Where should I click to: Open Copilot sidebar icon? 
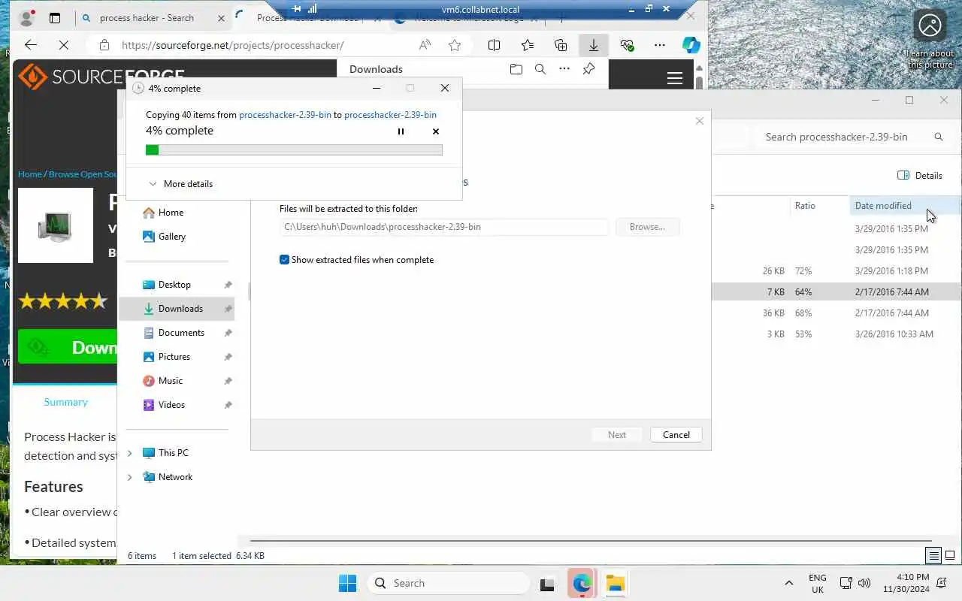[x=691, y=45]
